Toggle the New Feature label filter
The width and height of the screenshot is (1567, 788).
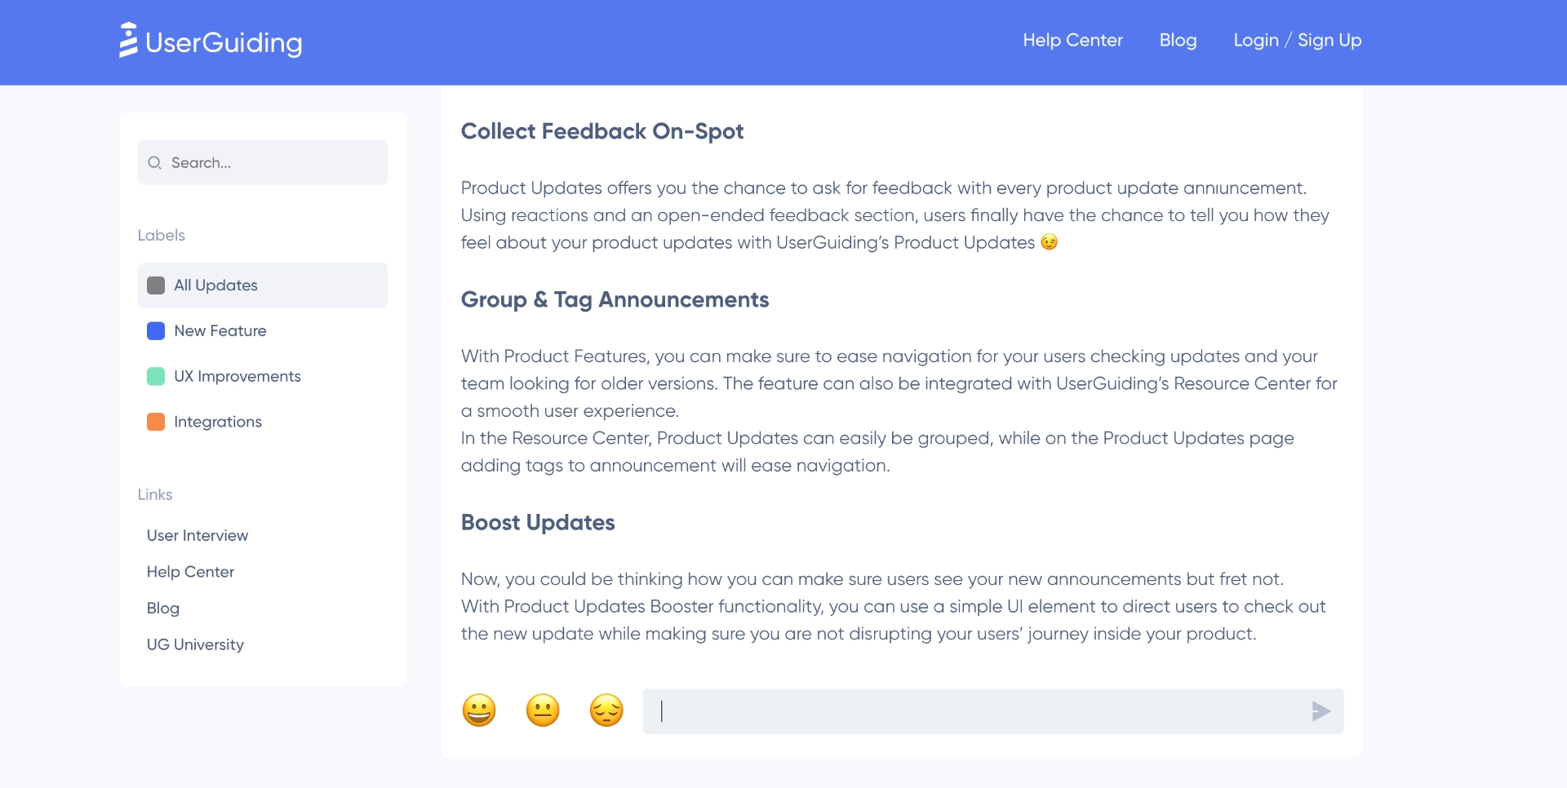click(x=220, y=331)
